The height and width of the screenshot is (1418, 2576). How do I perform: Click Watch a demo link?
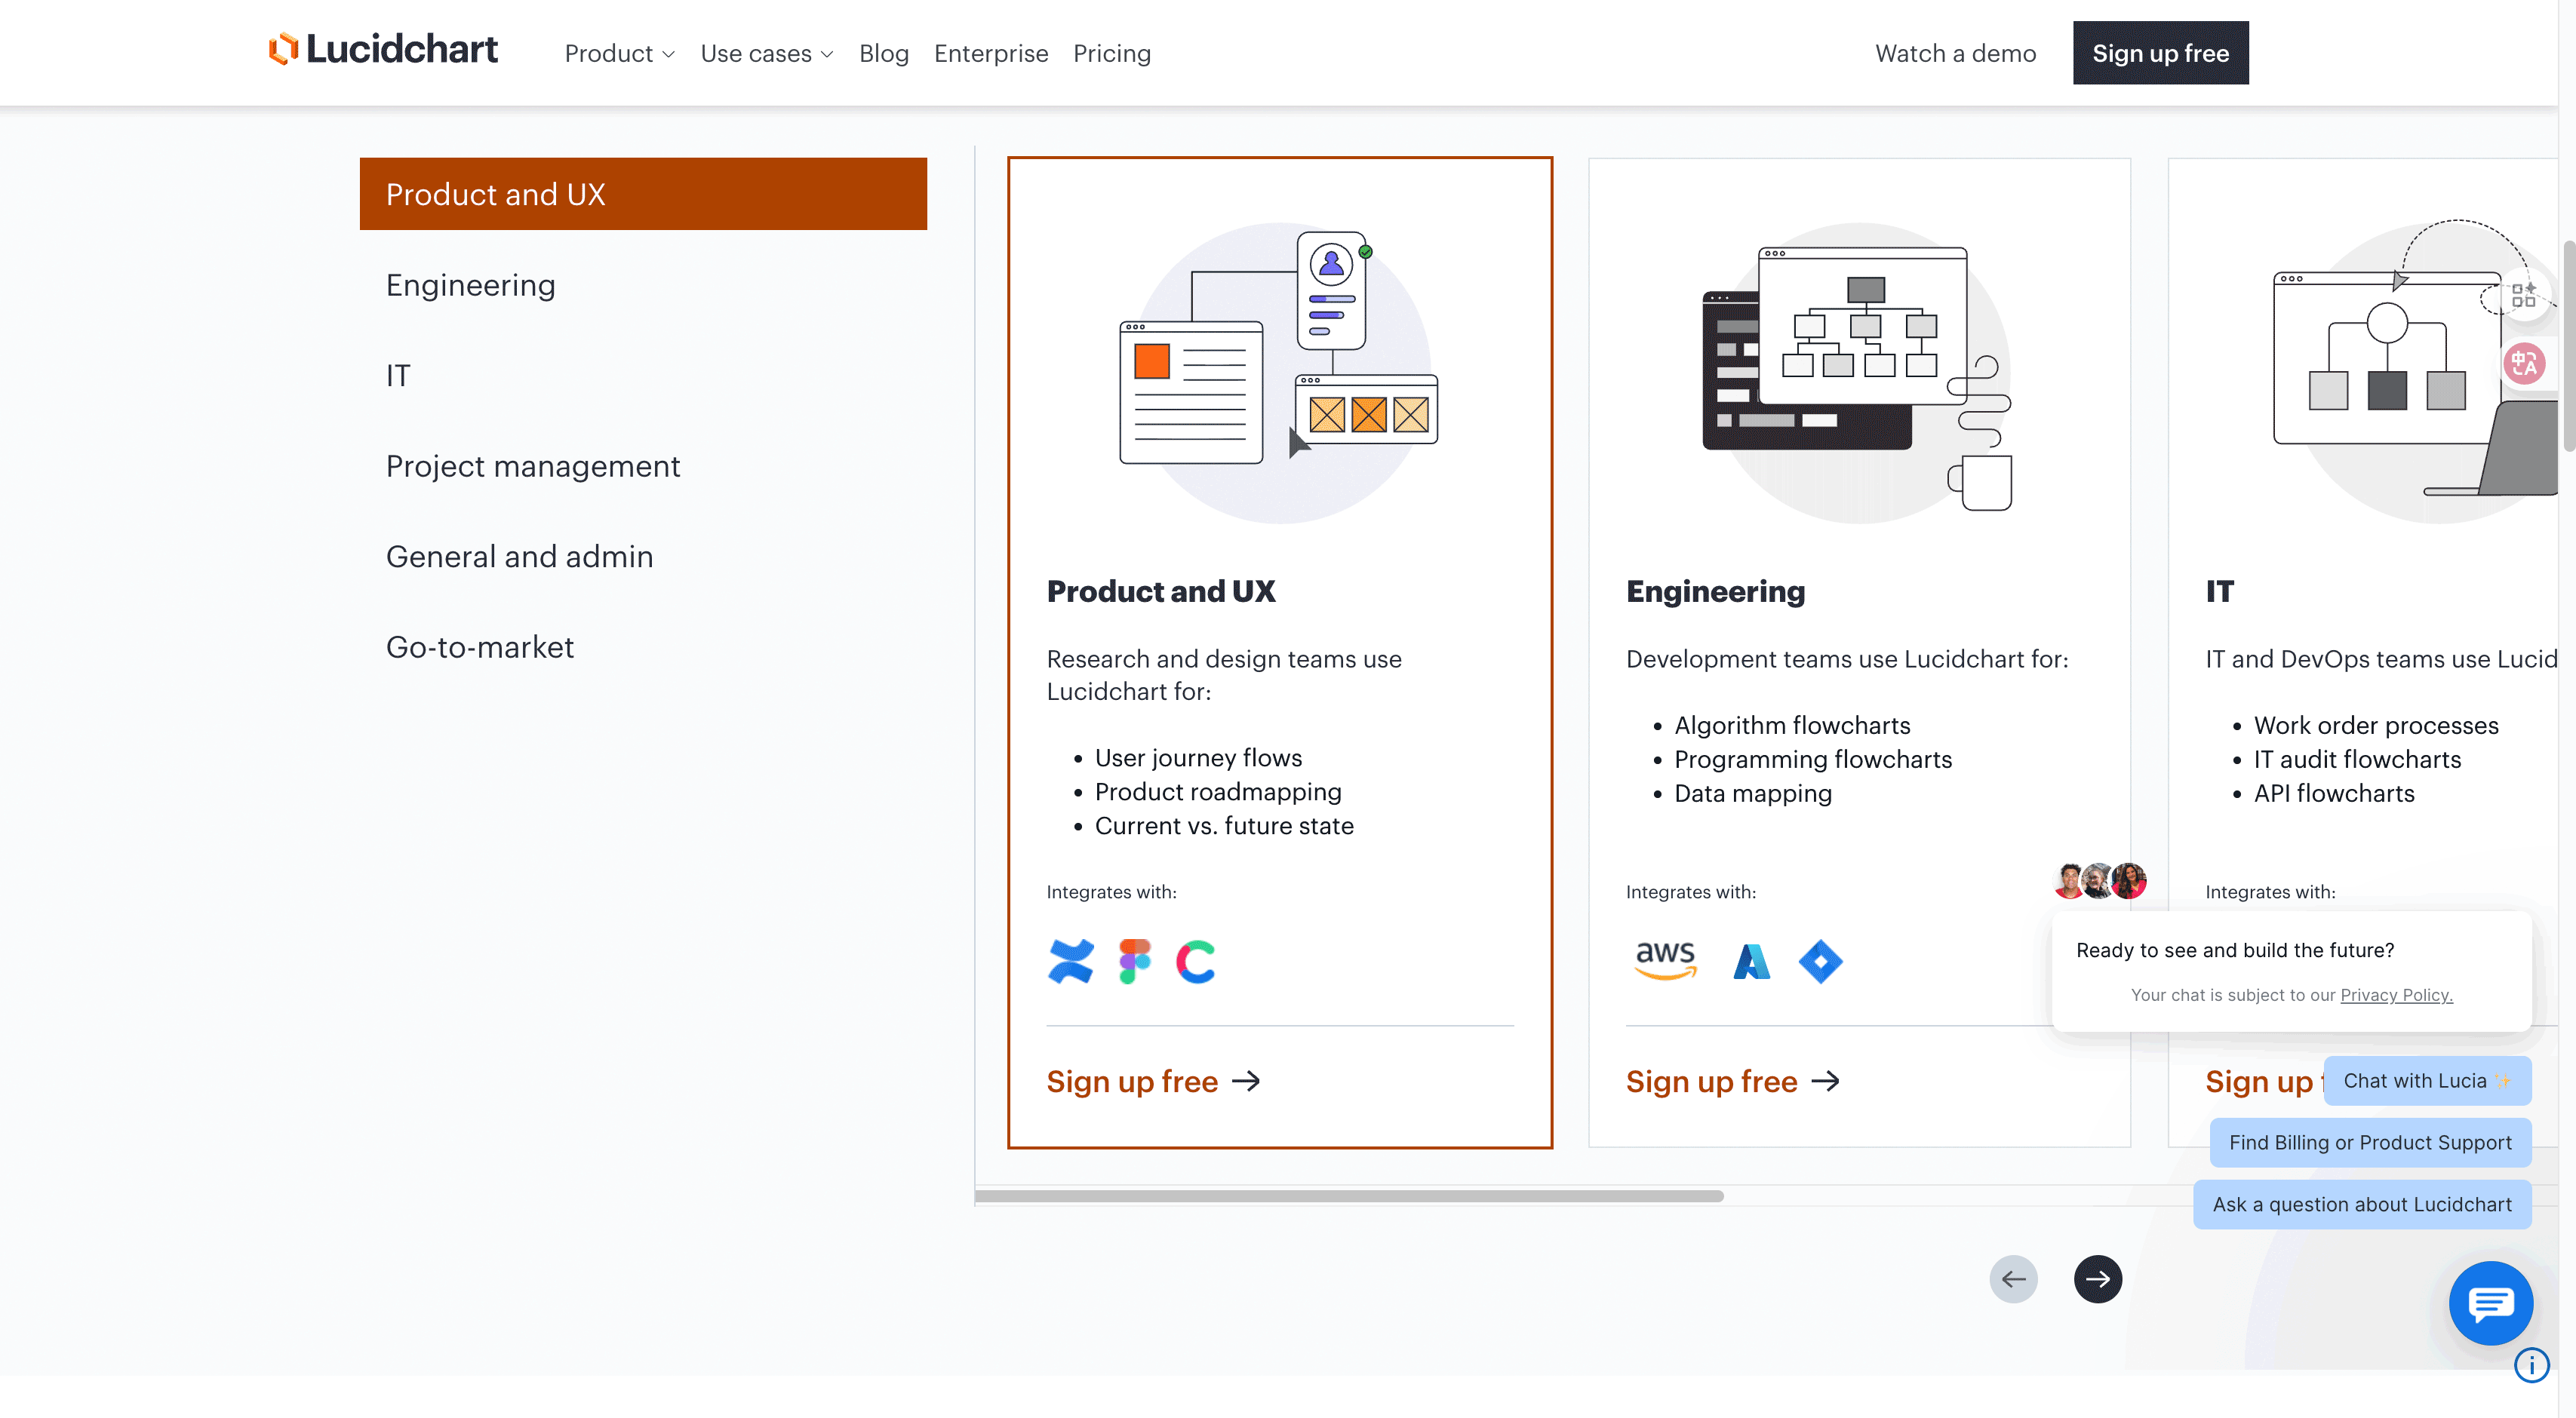1955,53
